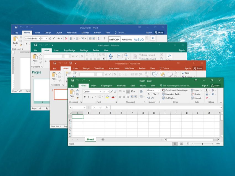Add a new sheet with plus icon

[103, 140]
